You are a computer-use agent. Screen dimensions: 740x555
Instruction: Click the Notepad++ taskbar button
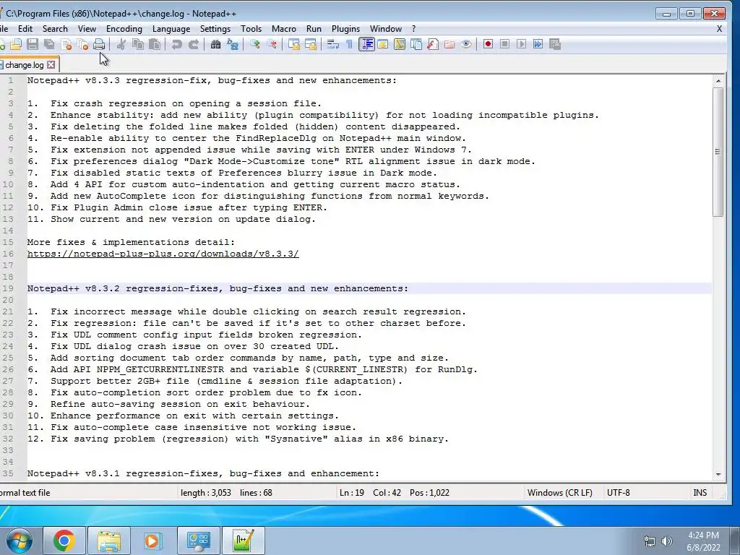[x=243, y=541]
